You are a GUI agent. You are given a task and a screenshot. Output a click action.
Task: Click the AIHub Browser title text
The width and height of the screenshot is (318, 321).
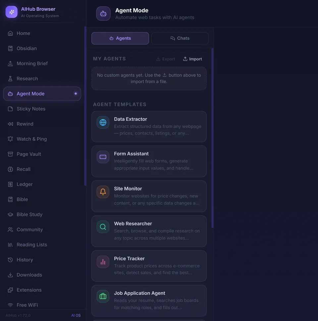point(38,9)
